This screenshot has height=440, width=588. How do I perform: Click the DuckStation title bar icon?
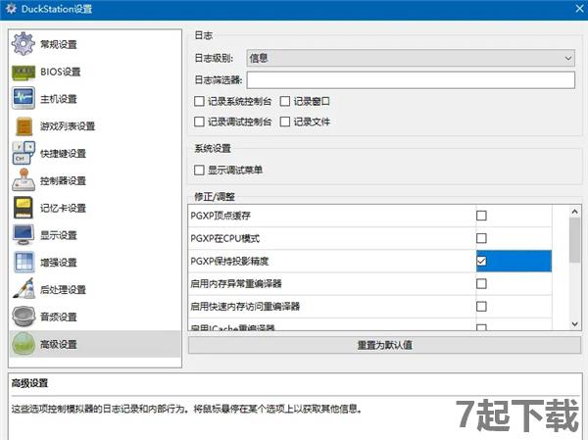pos(11,9)
